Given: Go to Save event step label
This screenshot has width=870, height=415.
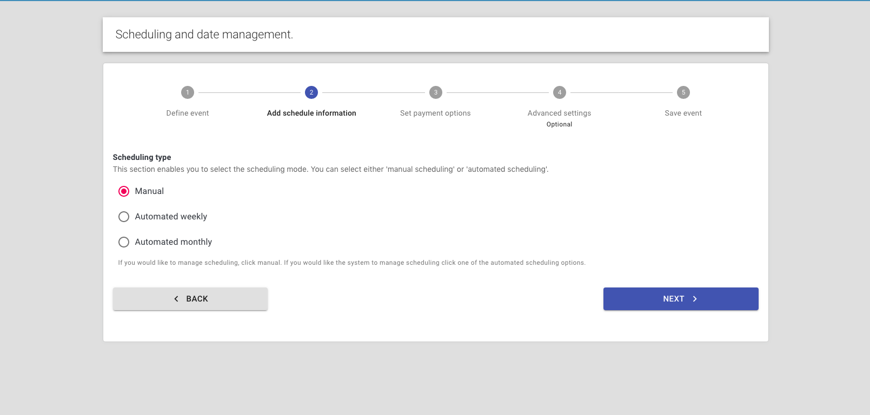Looking at the screenshot, I should 683,113.
